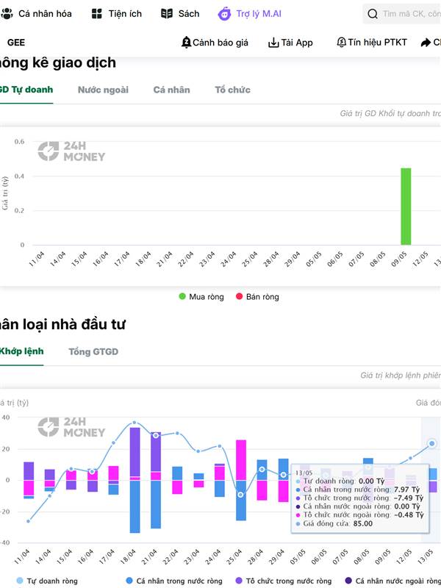This screenshot has height=588, width=441.
Task: Click price line point on 13/05
Action: pyautogui.click(x=431, y=443)
